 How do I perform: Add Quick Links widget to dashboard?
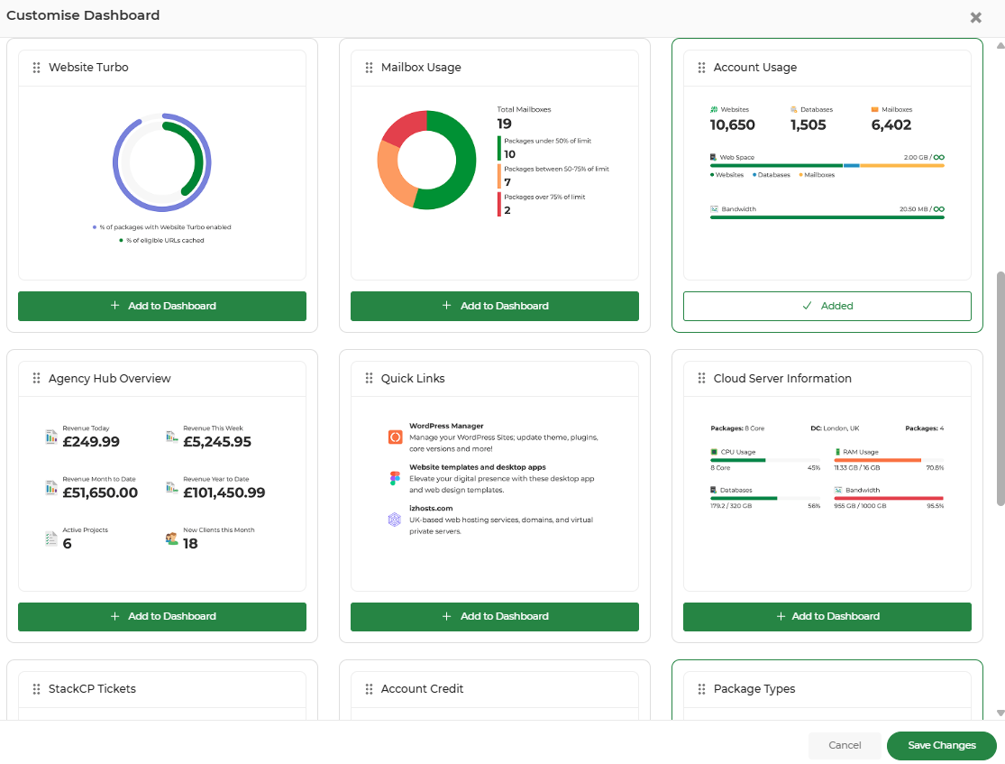point(494,616)
